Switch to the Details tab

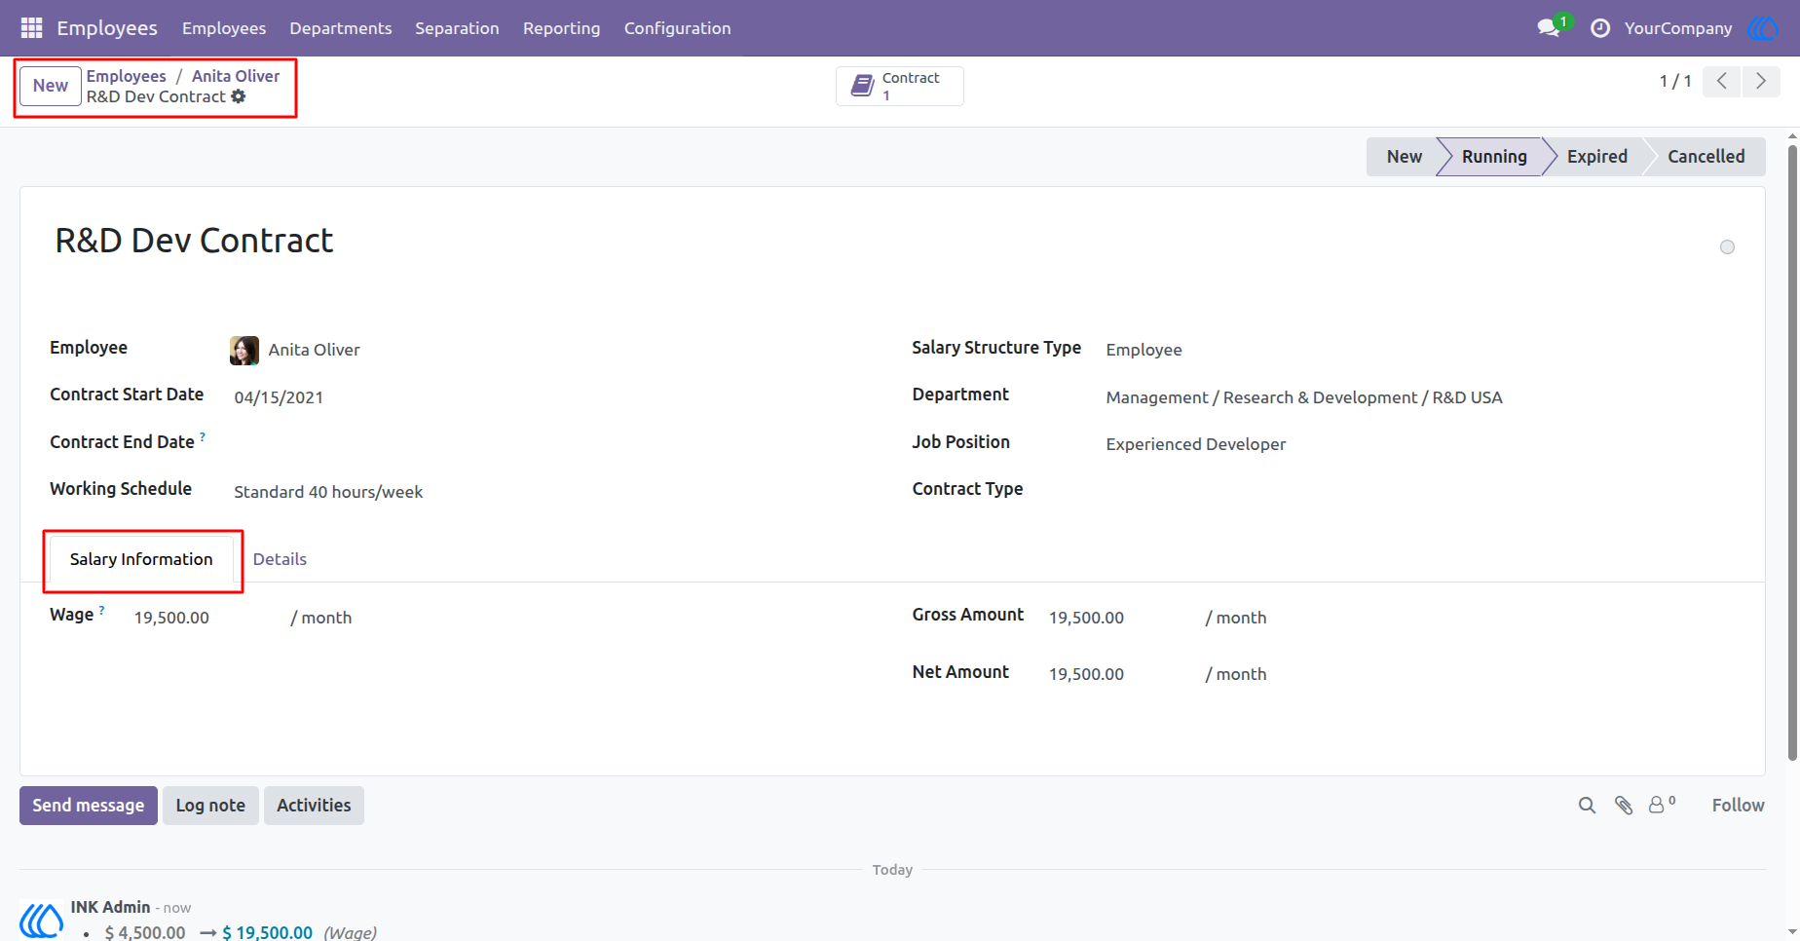280,559
